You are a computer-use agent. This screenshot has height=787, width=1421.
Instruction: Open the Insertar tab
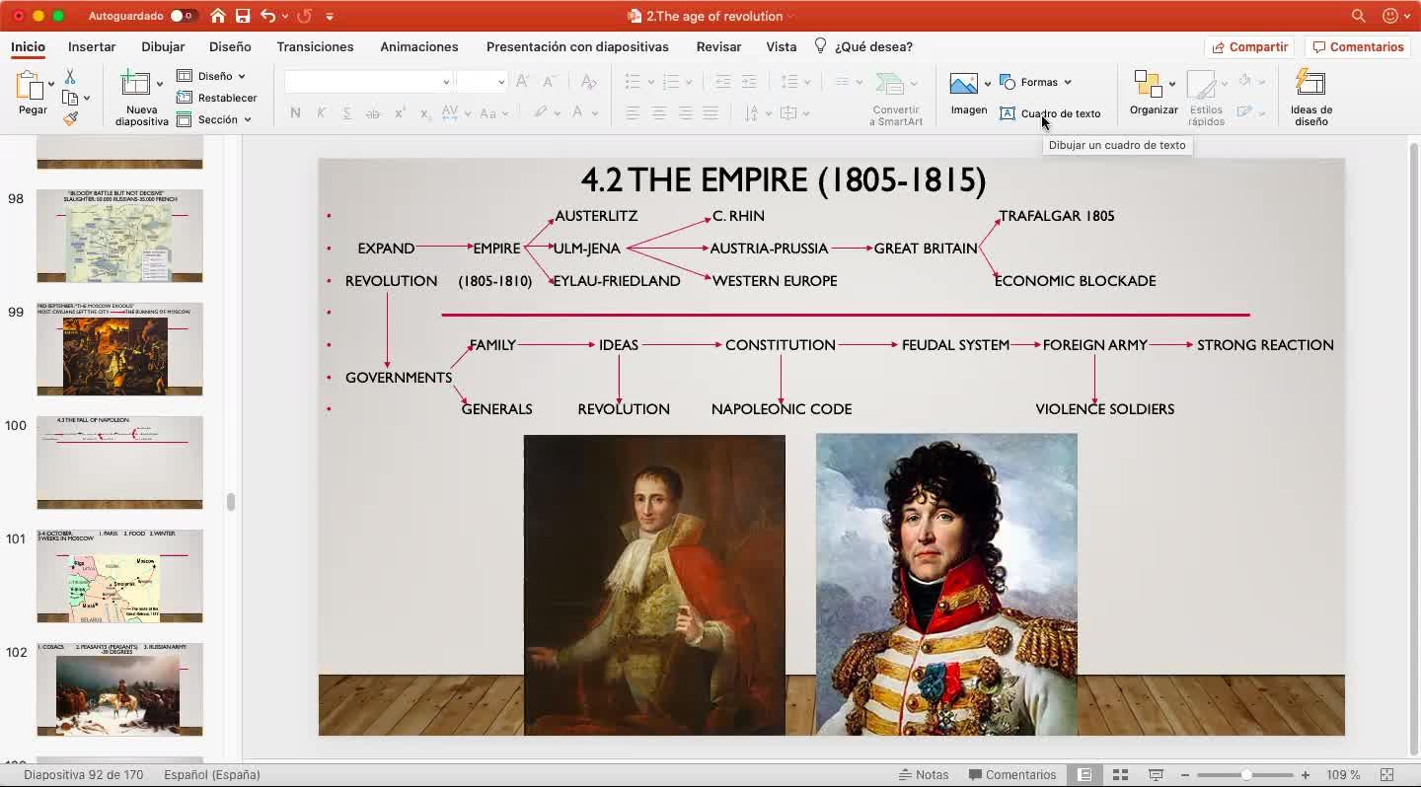click(x=92, y=46)
